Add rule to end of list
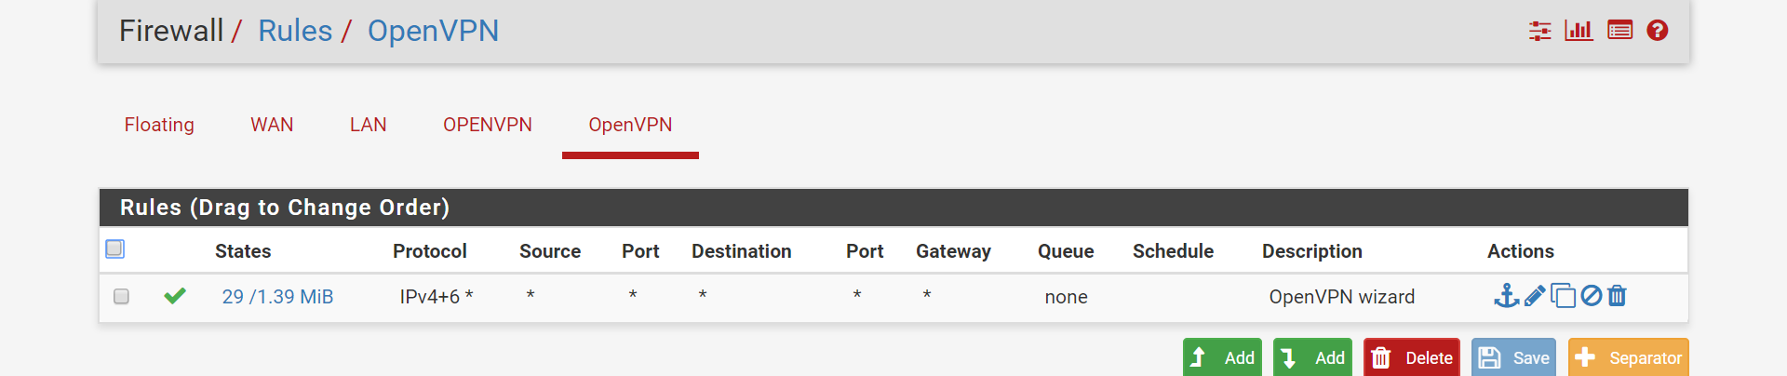 click(1312, 357)
